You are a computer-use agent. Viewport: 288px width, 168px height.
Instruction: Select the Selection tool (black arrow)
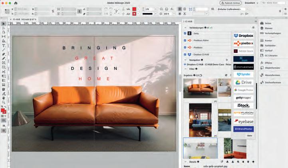coord(4,24)
